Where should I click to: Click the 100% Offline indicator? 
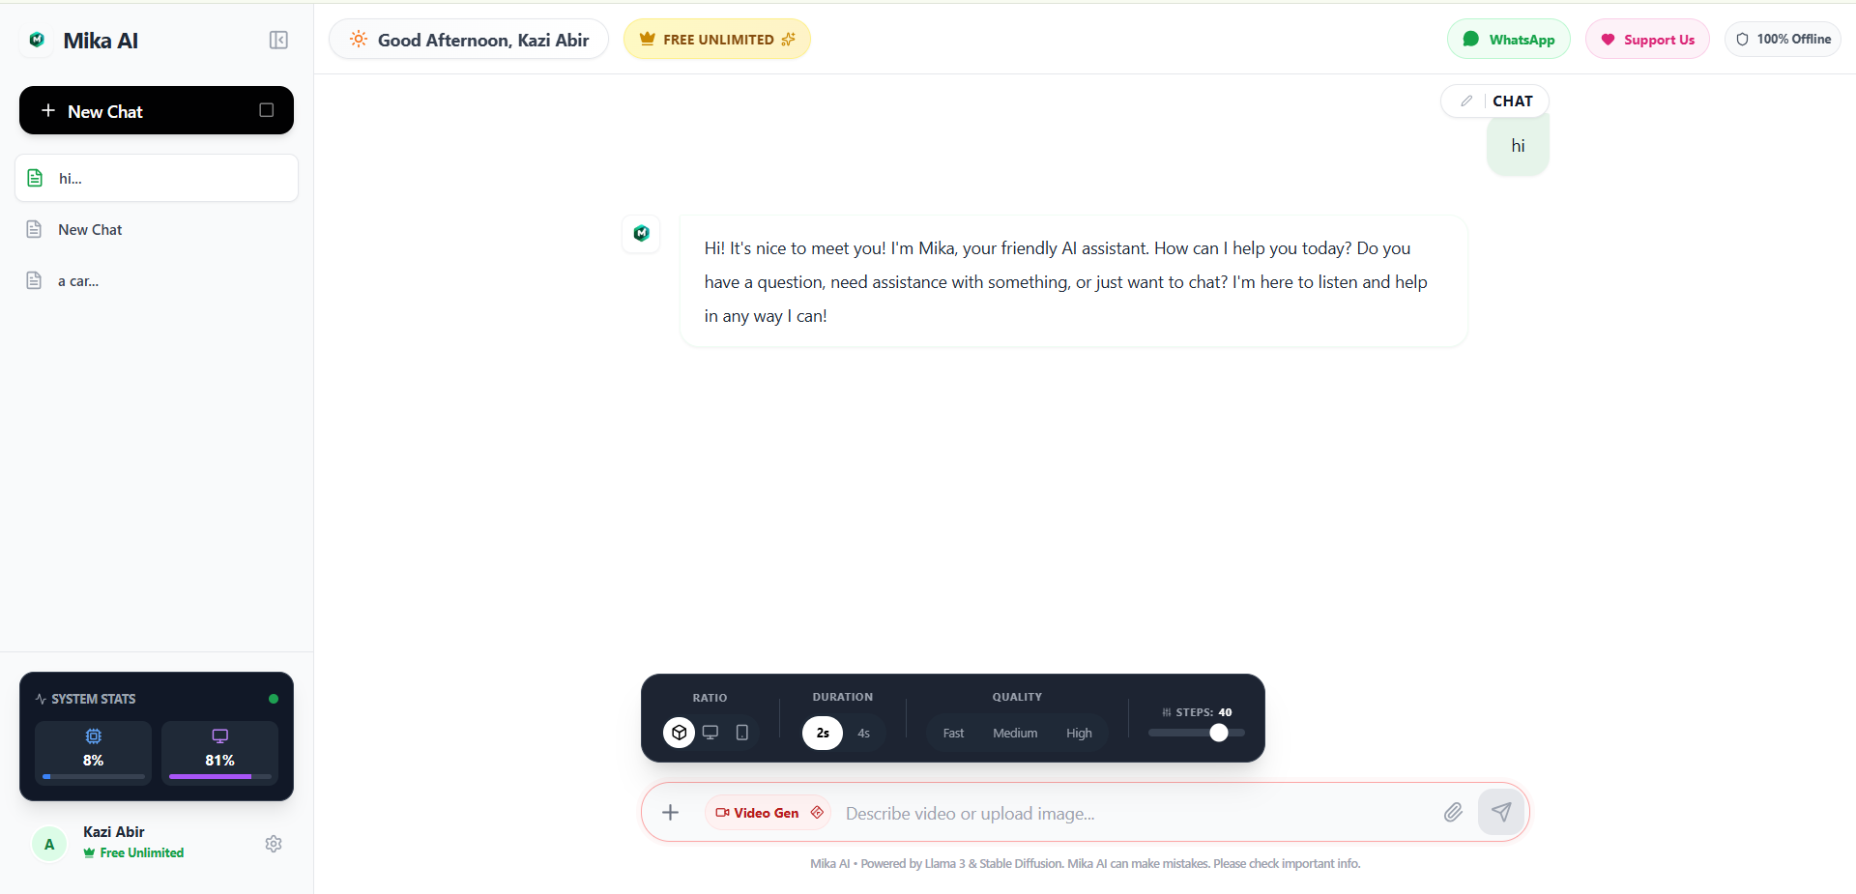(1783, 40)
